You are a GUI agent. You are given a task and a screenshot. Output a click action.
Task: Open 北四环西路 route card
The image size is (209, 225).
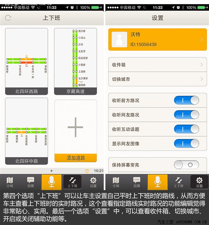click(27, 61)
